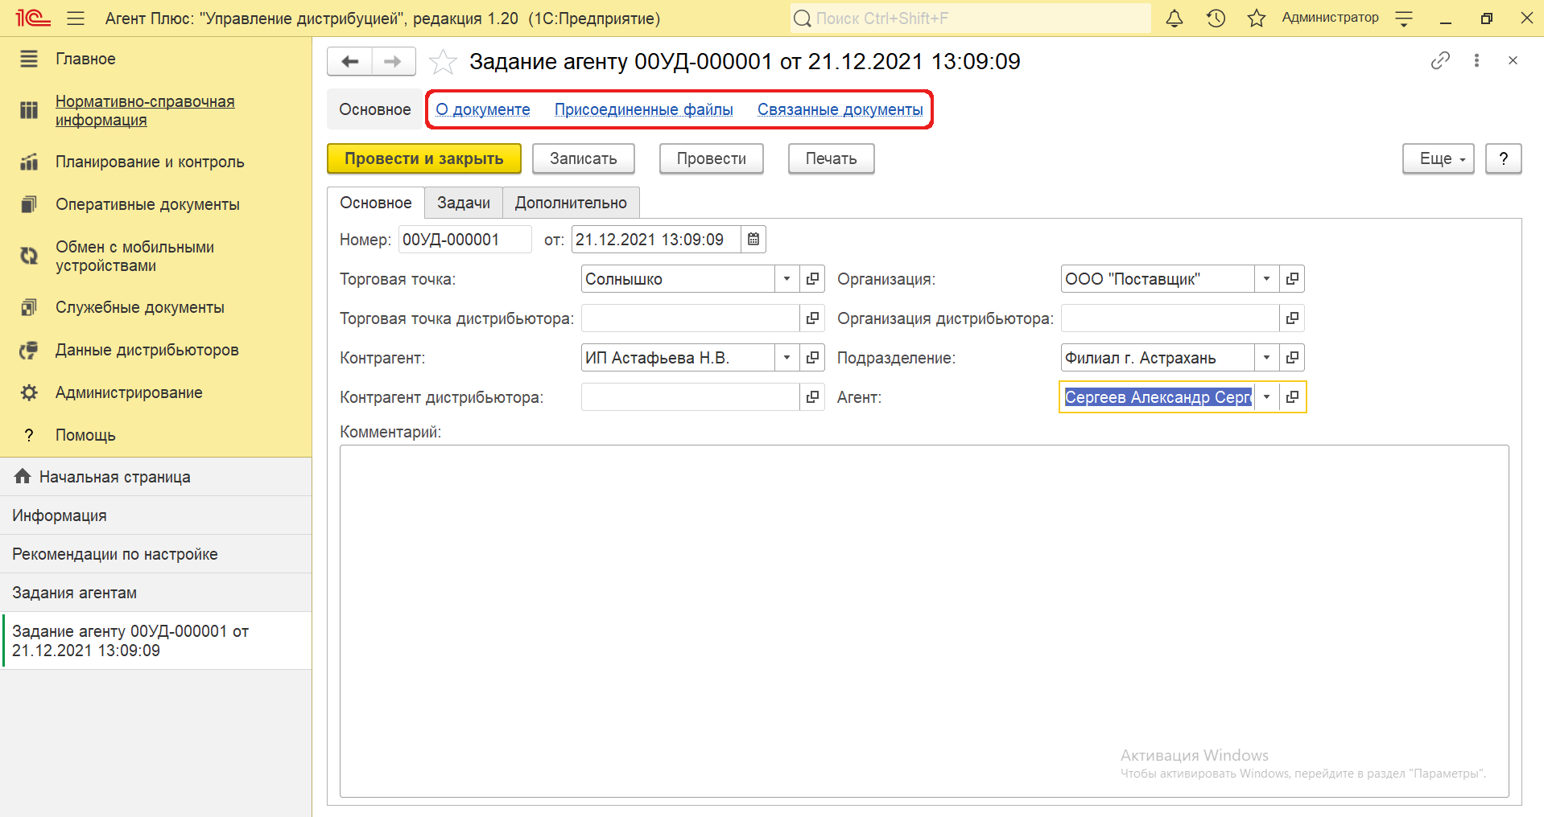The width and height of the screenshot is (1544, 817).
Task: Click the 1C logo icon
Action: coord(33,18)
